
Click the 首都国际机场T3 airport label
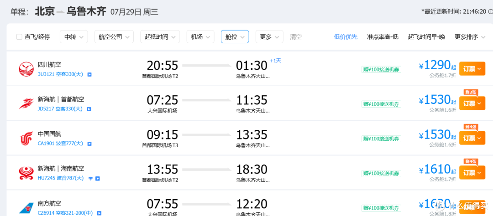[160, 145]
